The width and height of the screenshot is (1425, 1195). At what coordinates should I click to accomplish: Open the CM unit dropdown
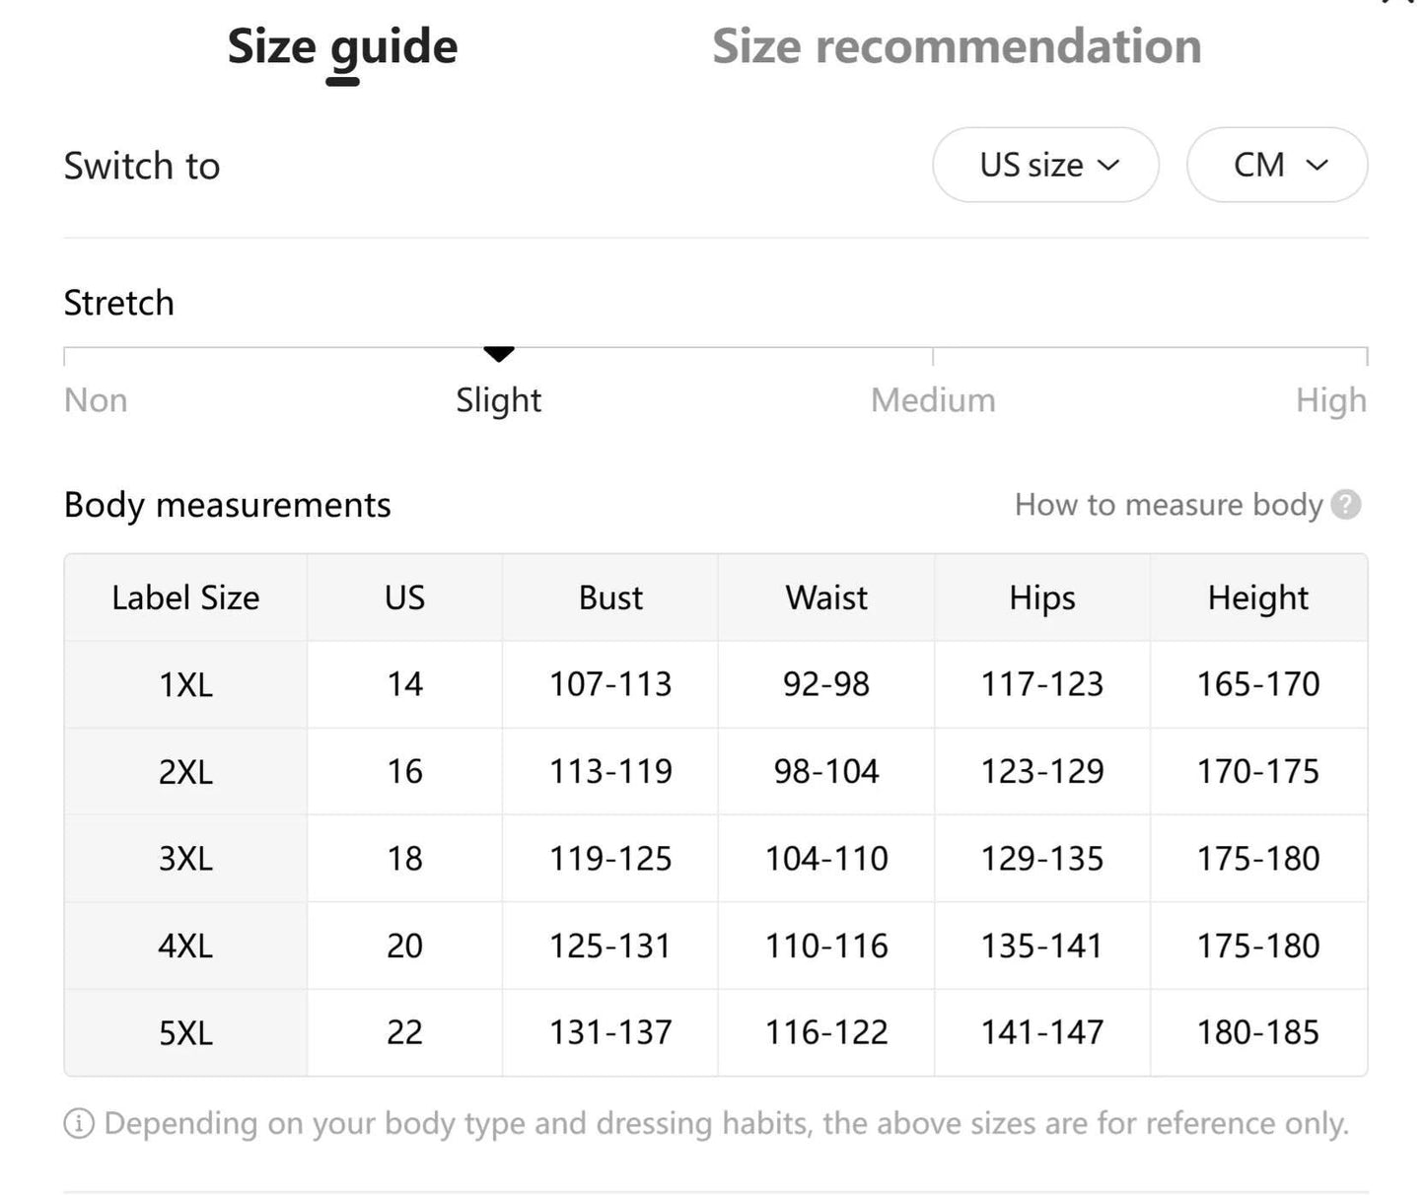point(1277,165)
